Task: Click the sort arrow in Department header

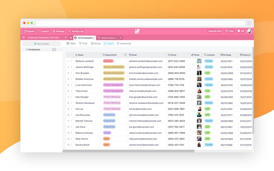Action: (x=125, y=55)
